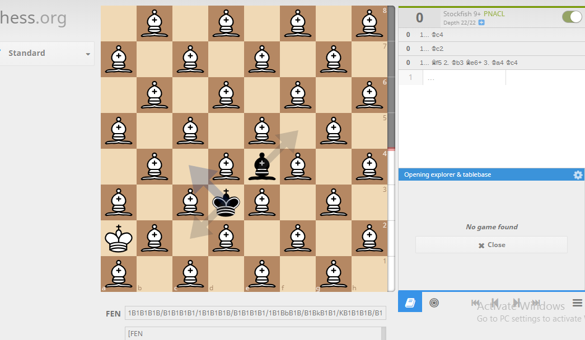585x340 pixels.
Task: Open explorer settings gear icon
Action: [578, 174]
